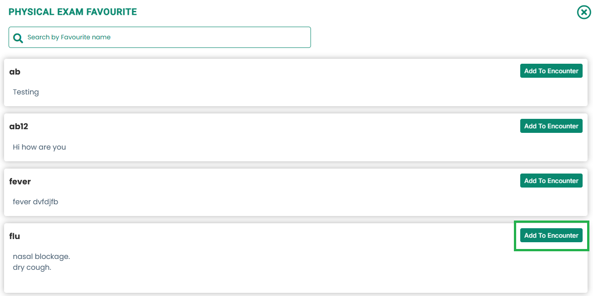
Task: Click the Testing description text
Action: 26,92
